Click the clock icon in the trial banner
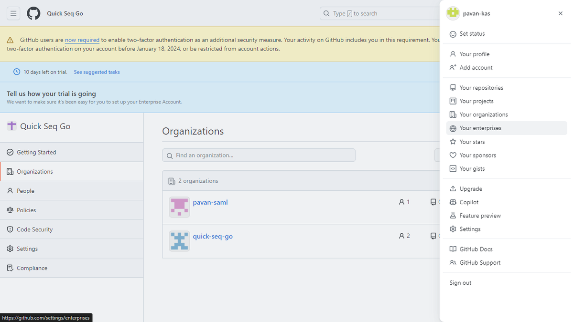Image resolution: width=574 pixels, height=322 pixels. pos(17,72)
